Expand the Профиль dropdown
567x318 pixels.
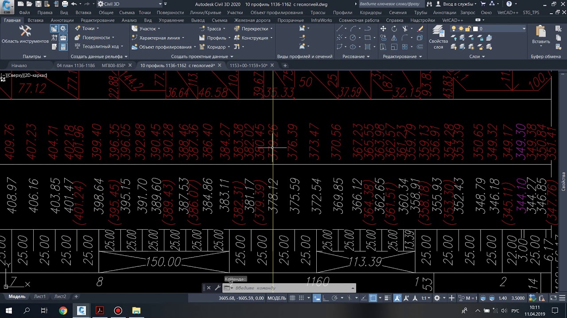point(229,38)
